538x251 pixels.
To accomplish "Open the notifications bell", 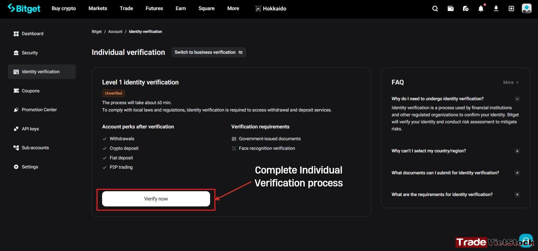I will (x=481, y=9).
